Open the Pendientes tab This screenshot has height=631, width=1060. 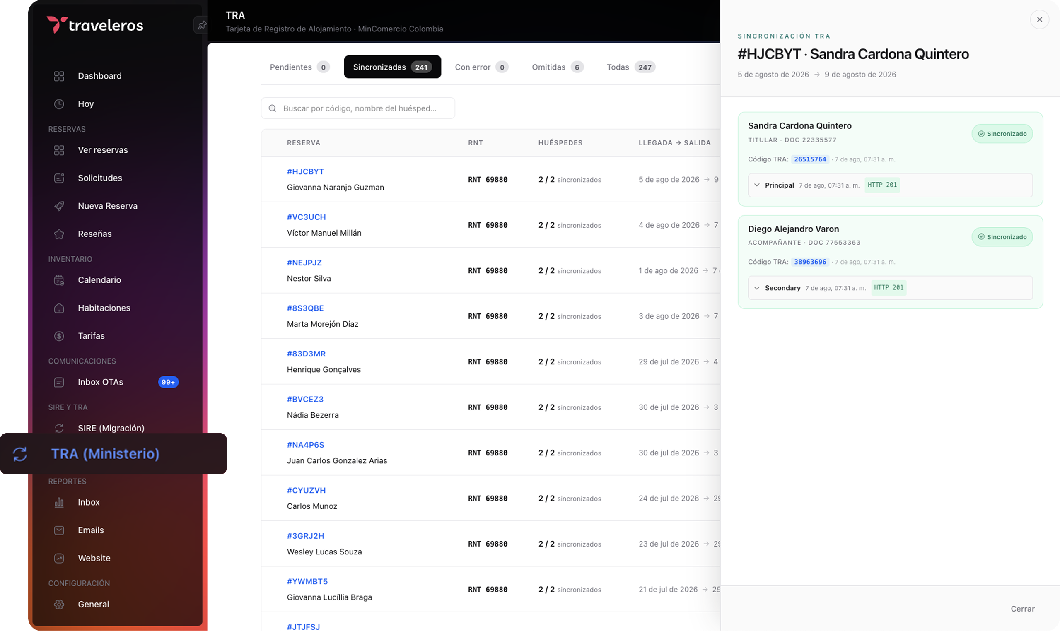point(299,67)
